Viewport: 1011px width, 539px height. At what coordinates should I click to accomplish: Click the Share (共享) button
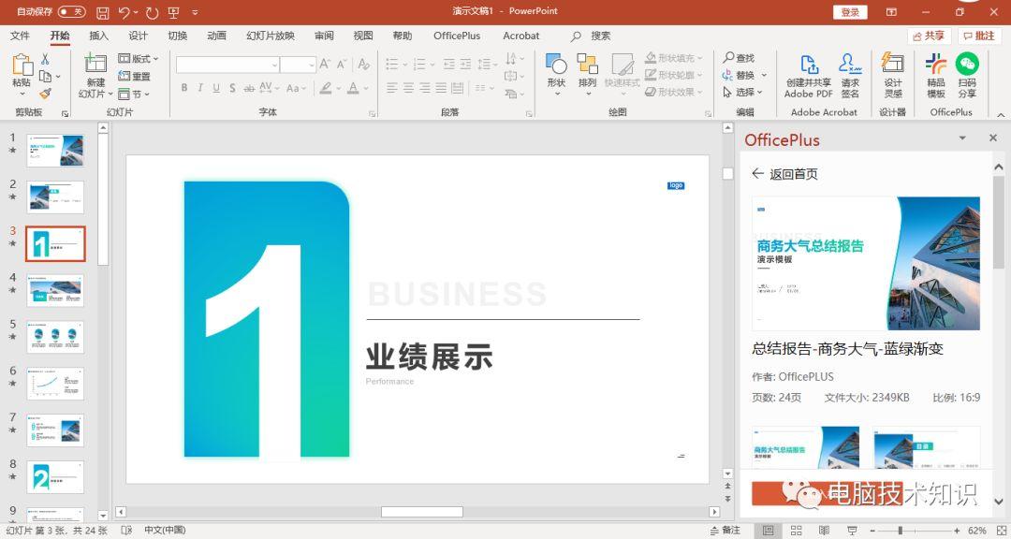929,36
